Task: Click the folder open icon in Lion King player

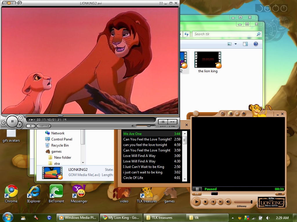Action: (223, 114)
